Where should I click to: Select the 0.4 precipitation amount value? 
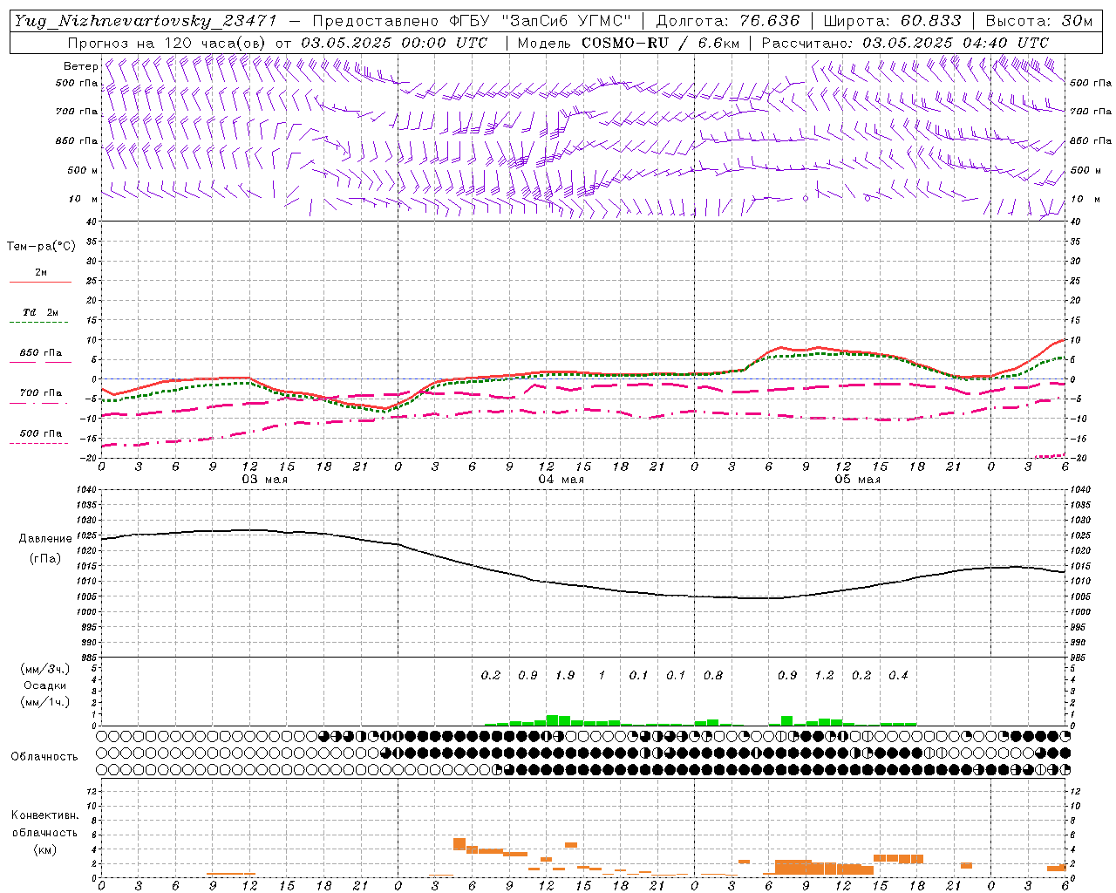(898, 675)
